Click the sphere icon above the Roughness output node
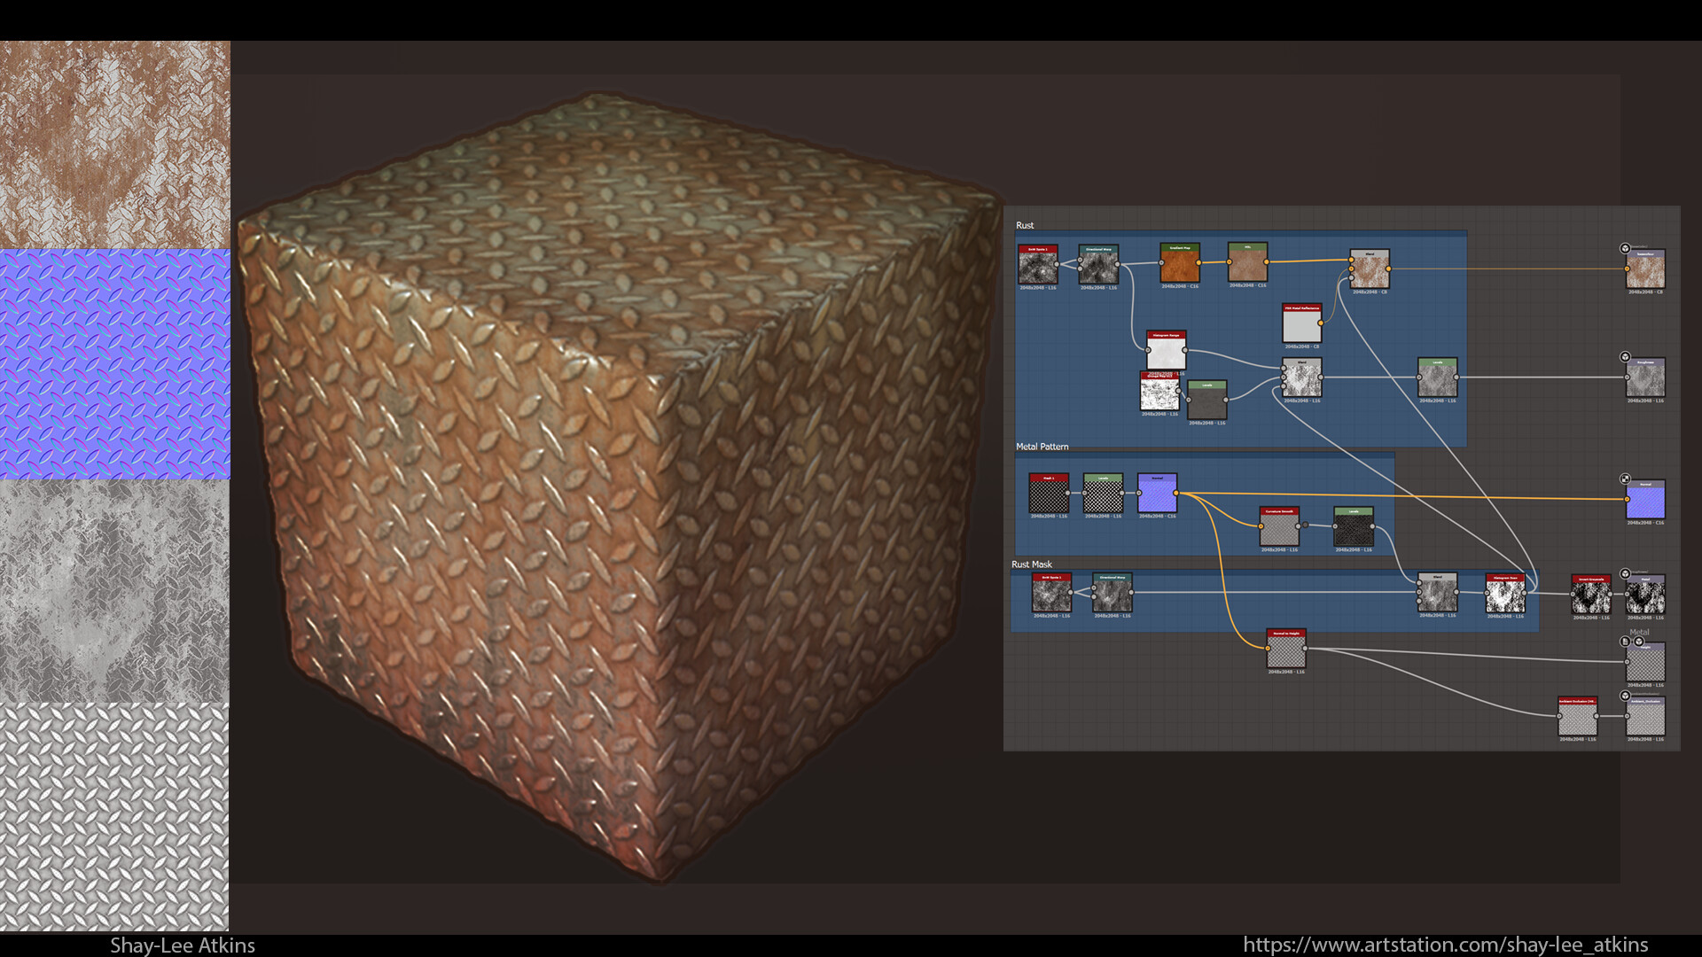This screenshot has height=957, width=1702. point(1625,354)
